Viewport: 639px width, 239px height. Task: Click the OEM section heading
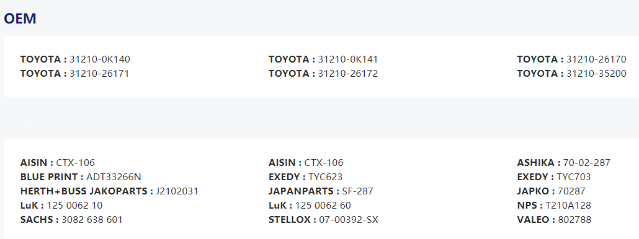pyautogui.click(x=20, y=19)
